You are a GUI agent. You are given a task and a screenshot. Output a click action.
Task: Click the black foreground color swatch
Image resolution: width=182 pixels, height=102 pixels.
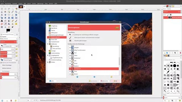click(8, 30)
